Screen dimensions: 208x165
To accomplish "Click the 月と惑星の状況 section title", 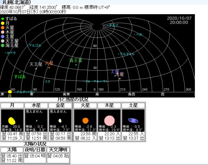I will (73, 99).
